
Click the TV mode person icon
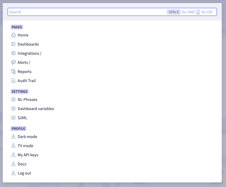pos(13,146)
